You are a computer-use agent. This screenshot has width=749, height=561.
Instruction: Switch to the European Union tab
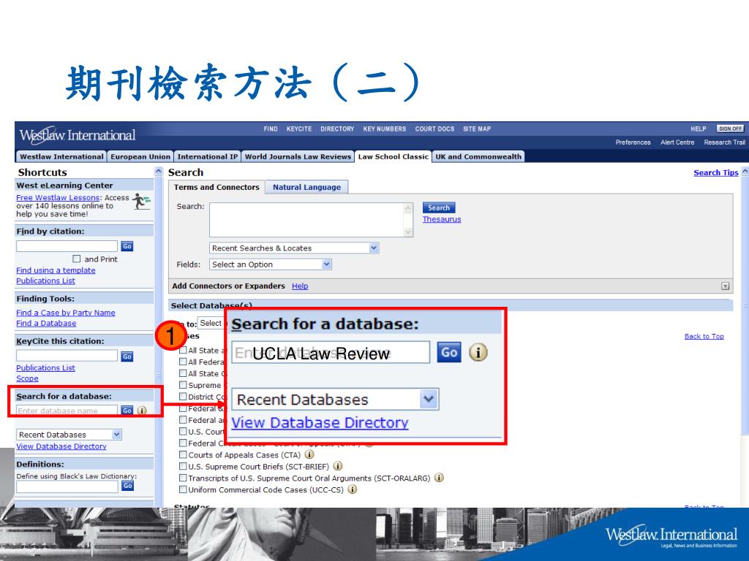(x=140, y=156)
